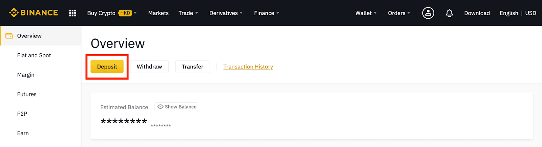
Task: Expand the Finance dropdown menu
Action: [x=267, y=13]
